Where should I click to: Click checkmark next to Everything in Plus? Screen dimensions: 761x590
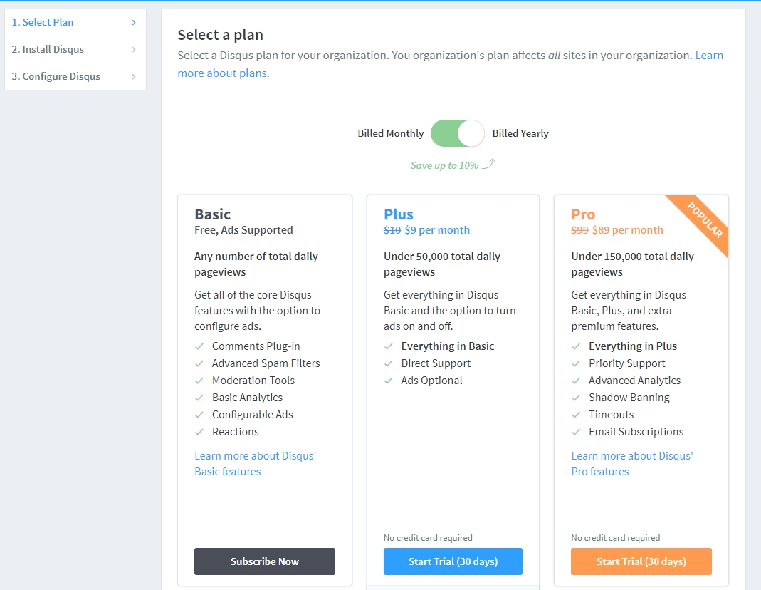576,346
